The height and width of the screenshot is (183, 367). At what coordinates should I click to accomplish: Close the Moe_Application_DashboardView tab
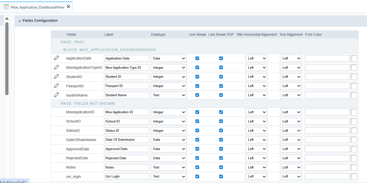[x=68, y=7]
